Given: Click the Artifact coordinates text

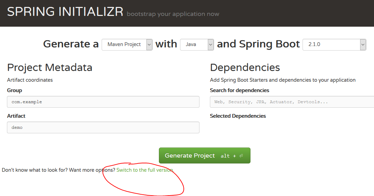Looking at the screenshot, I should coord(30,80).
